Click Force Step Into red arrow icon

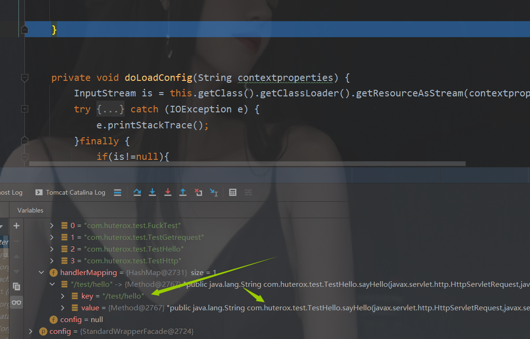point(167,192)
